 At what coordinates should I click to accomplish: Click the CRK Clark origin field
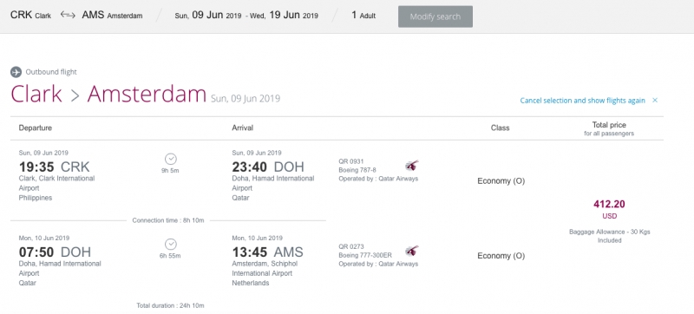[30, 15]
